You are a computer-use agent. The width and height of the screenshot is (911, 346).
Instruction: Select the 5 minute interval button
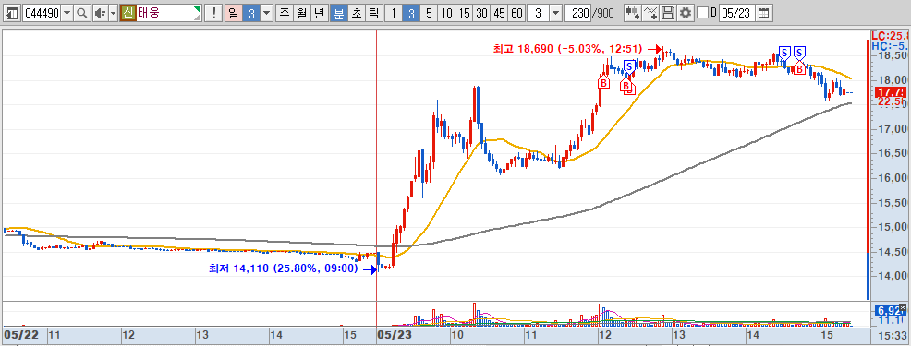(429, 13)
